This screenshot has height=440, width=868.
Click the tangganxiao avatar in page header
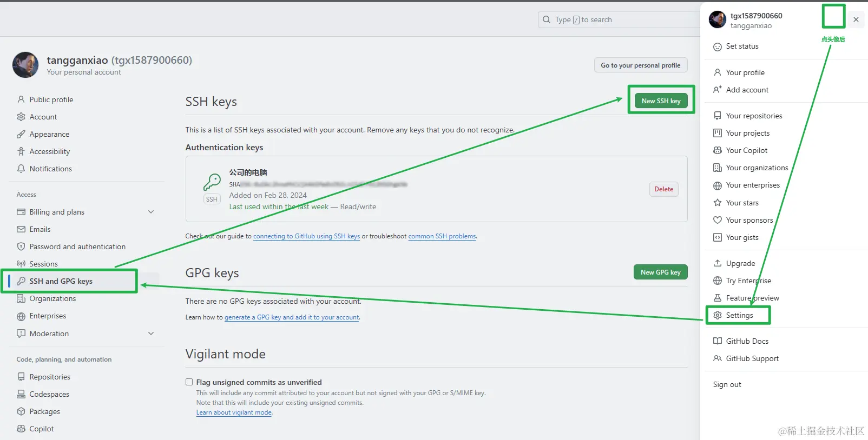(25, 65)
